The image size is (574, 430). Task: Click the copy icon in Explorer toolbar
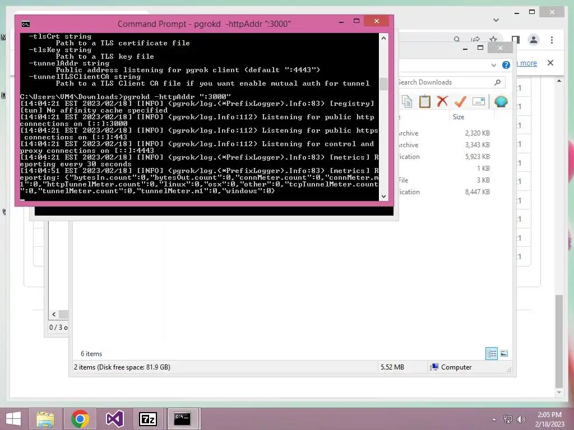coord(407,101)
